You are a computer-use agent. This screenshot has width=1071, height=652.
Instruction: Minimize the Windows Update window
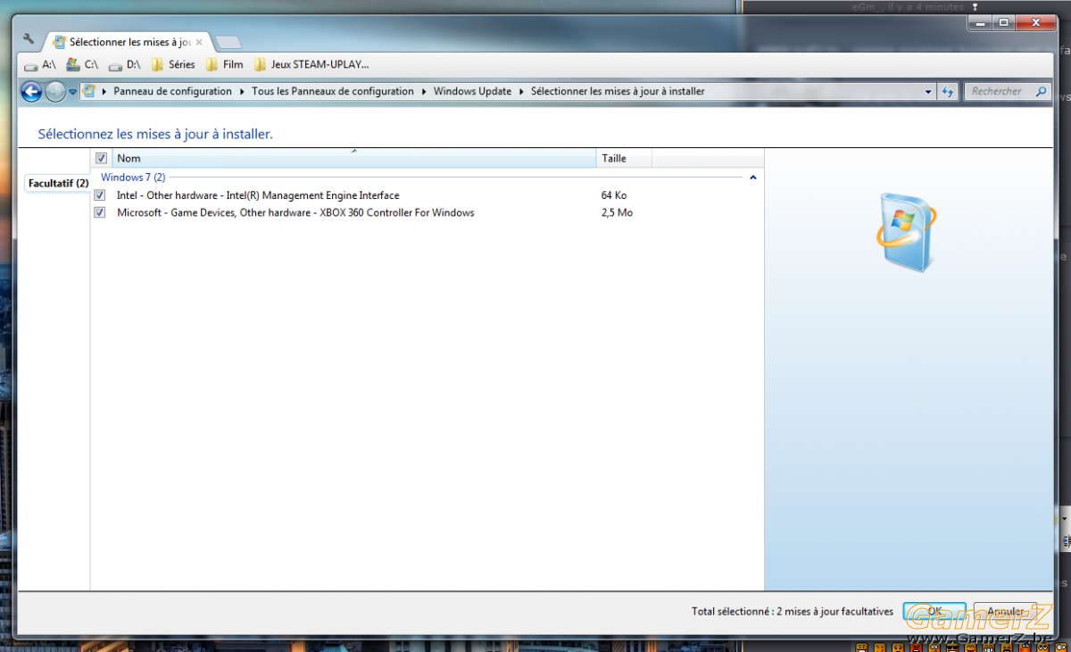tap(979, 22)
